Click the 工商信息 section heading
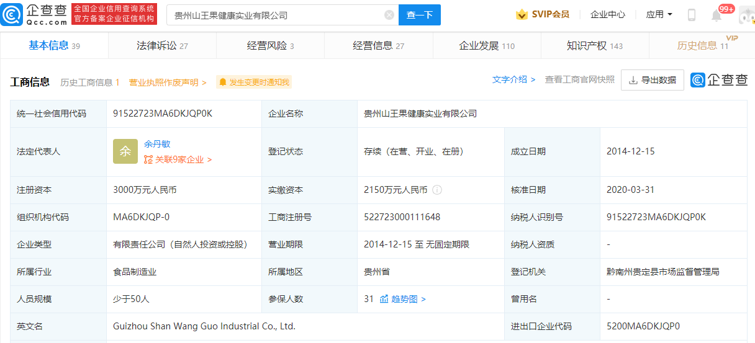 [x=30, y=82]
